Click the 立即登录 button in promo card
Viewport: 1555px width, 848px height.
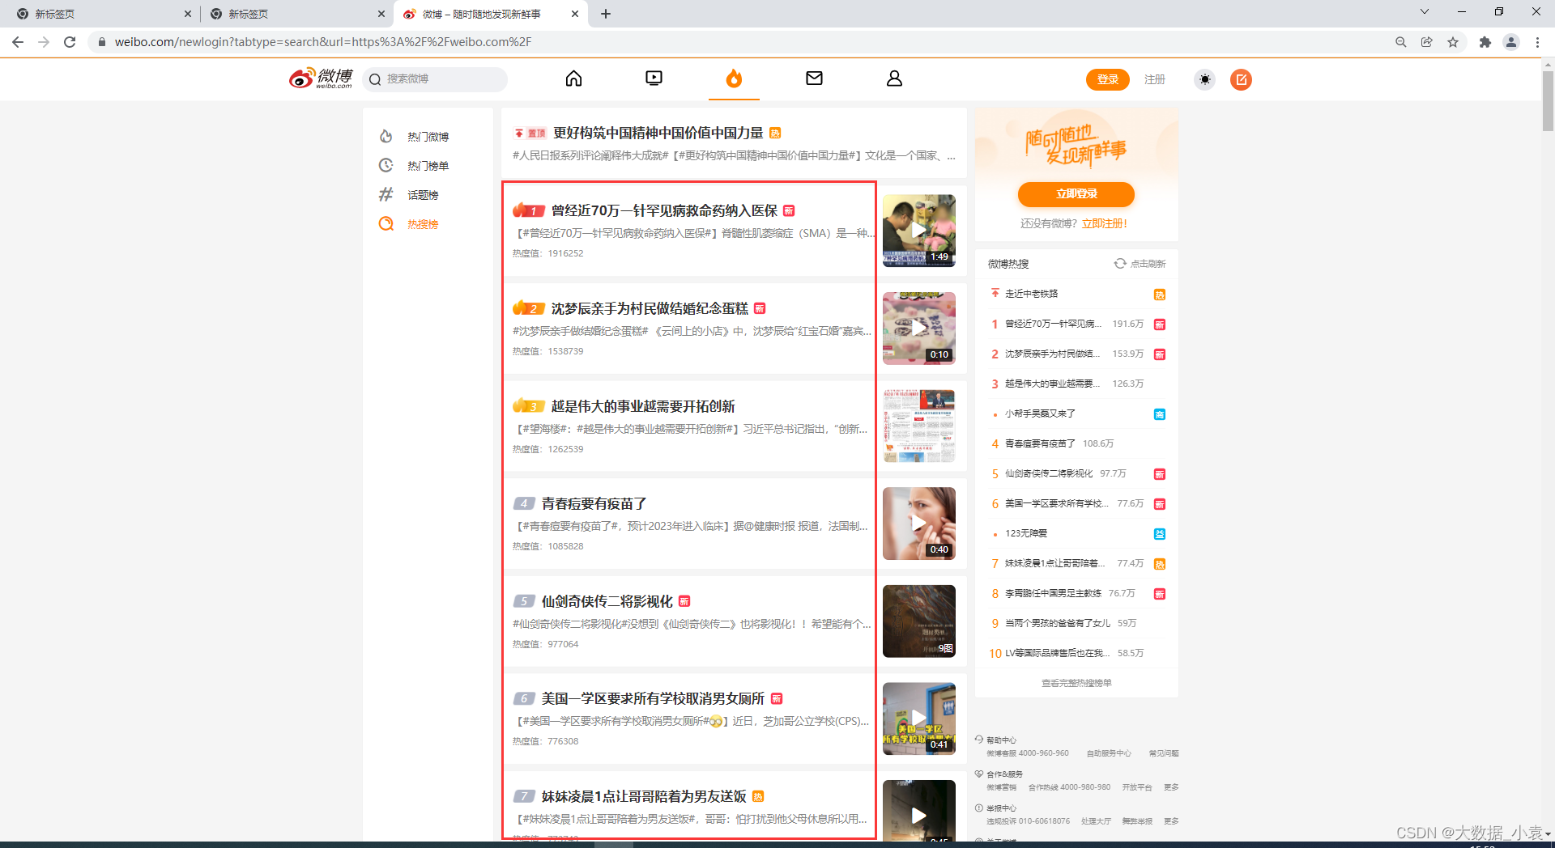click(x=1076, y=193)
